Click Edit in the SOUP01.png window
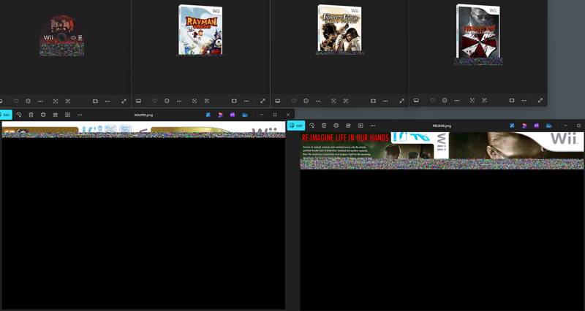Viewport: 585px width, 311px height. (6, 115)
